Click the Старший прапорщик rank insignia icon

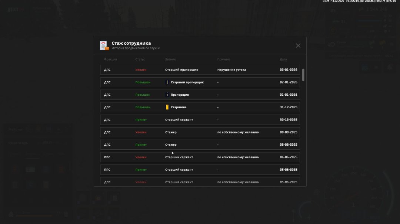167,82
